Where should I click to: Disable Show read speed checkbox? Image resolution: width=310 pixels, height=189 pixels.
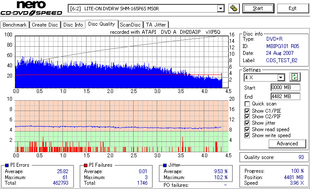pos(247,129)
